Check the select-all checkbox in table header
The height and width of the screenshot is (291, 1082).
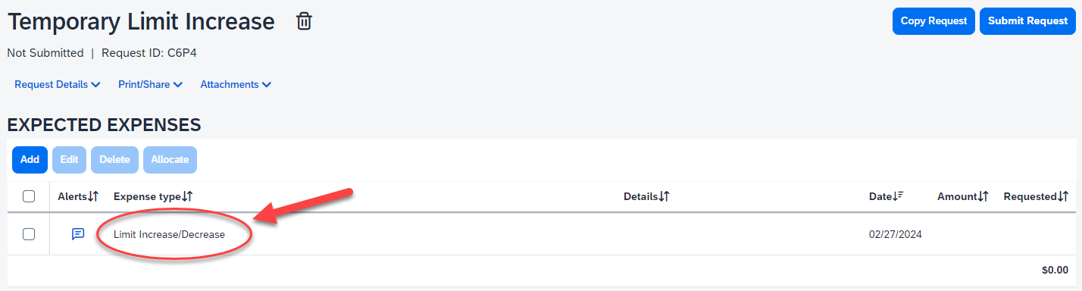(x=29, y=196)
